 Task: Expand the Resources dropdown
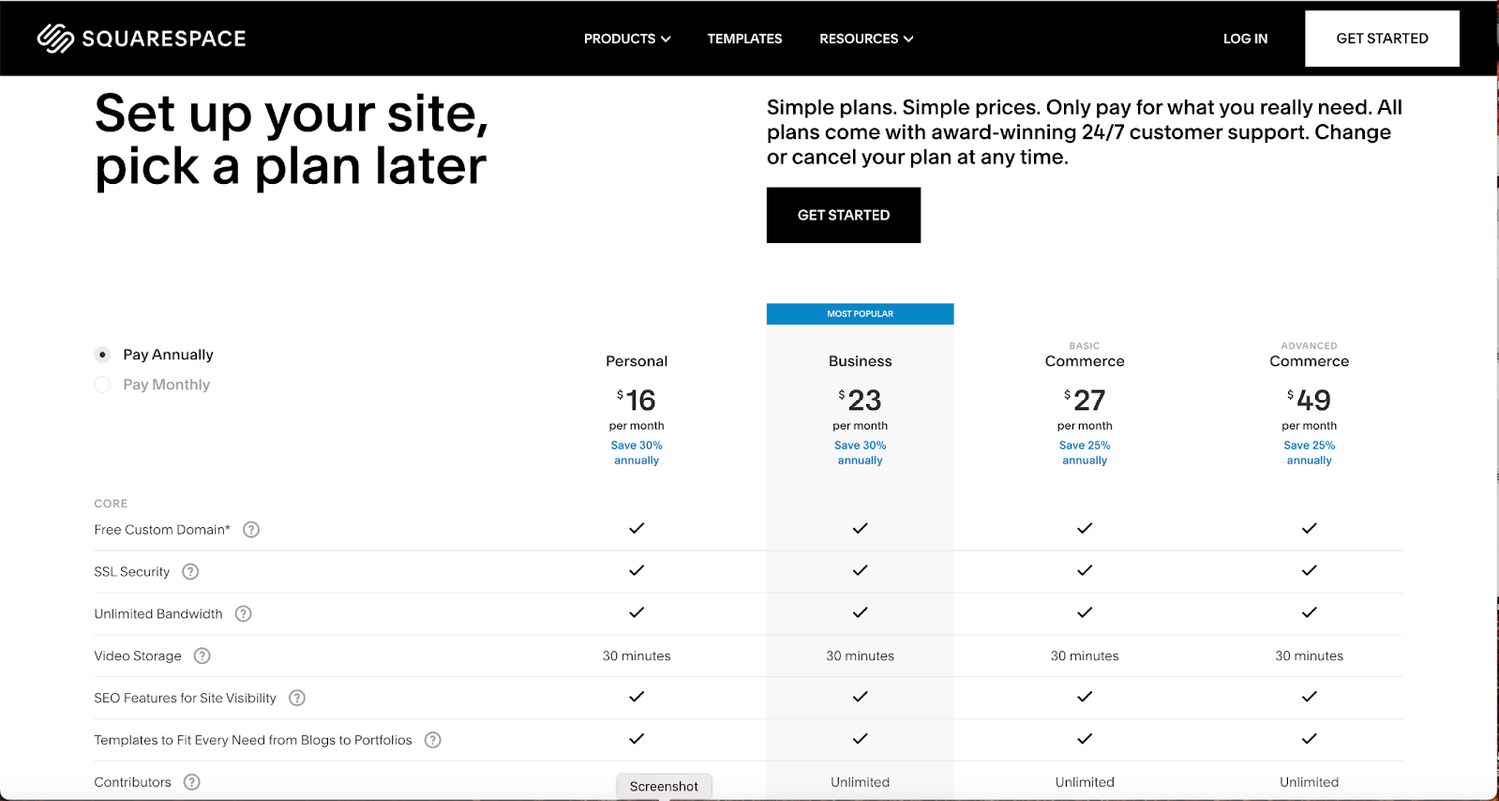(865, 38)
